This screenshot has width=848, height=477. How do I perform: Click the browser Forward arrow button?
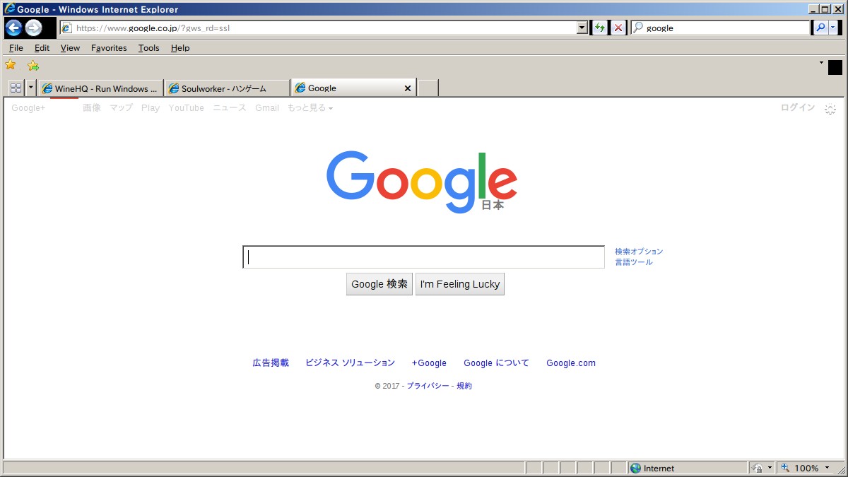(x=33, y=28)
